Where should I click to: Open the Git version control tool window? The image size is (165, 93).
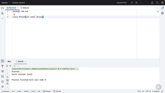3,87
